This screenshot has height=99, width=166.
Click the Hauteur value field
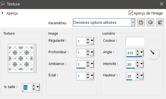[x=131, y=76]
